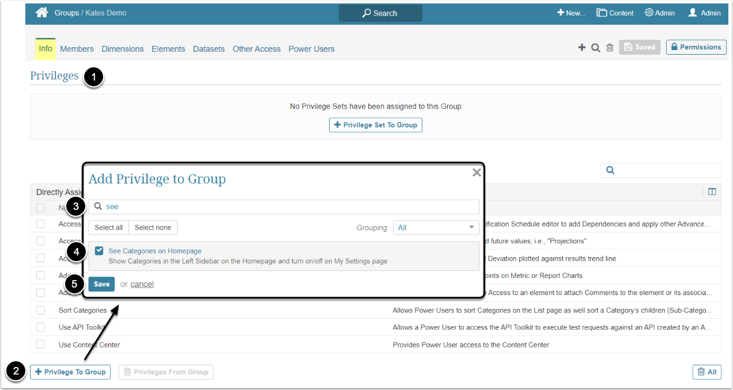Click the magnifier search icon in toolbar

[596, 48]
